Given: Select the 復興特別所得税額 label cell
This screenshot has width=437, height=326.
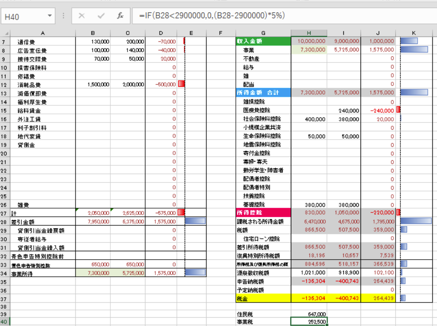Looking at the screenshot, I should [x=263, y=256].
